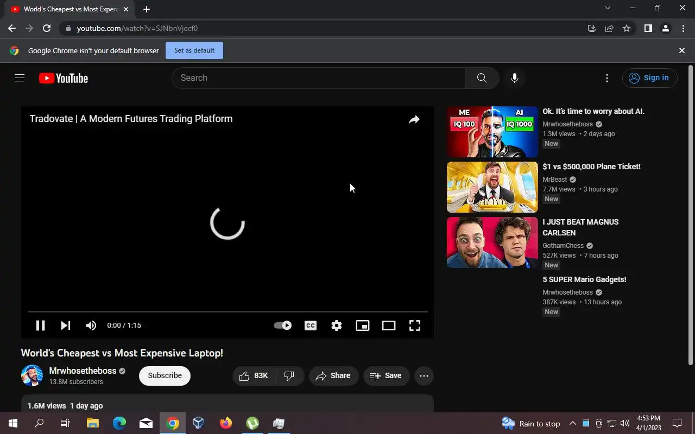Pause the video playback

click(x=40, y=325)
